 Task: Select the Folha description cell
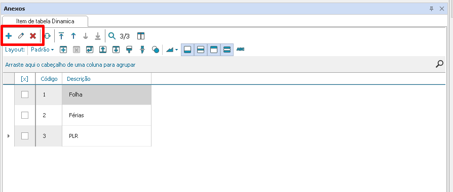pos(106,94)
